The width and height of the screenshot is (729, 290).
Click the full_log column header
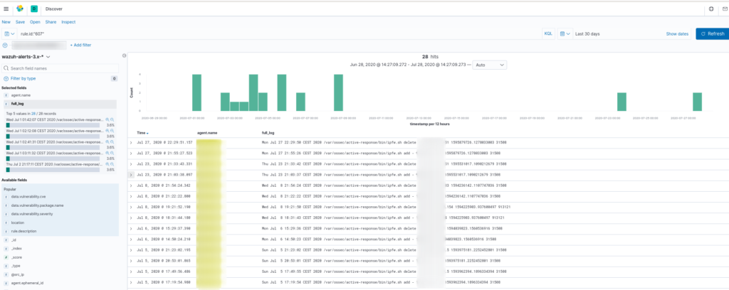pyautogui.click(x=268, y=133)
